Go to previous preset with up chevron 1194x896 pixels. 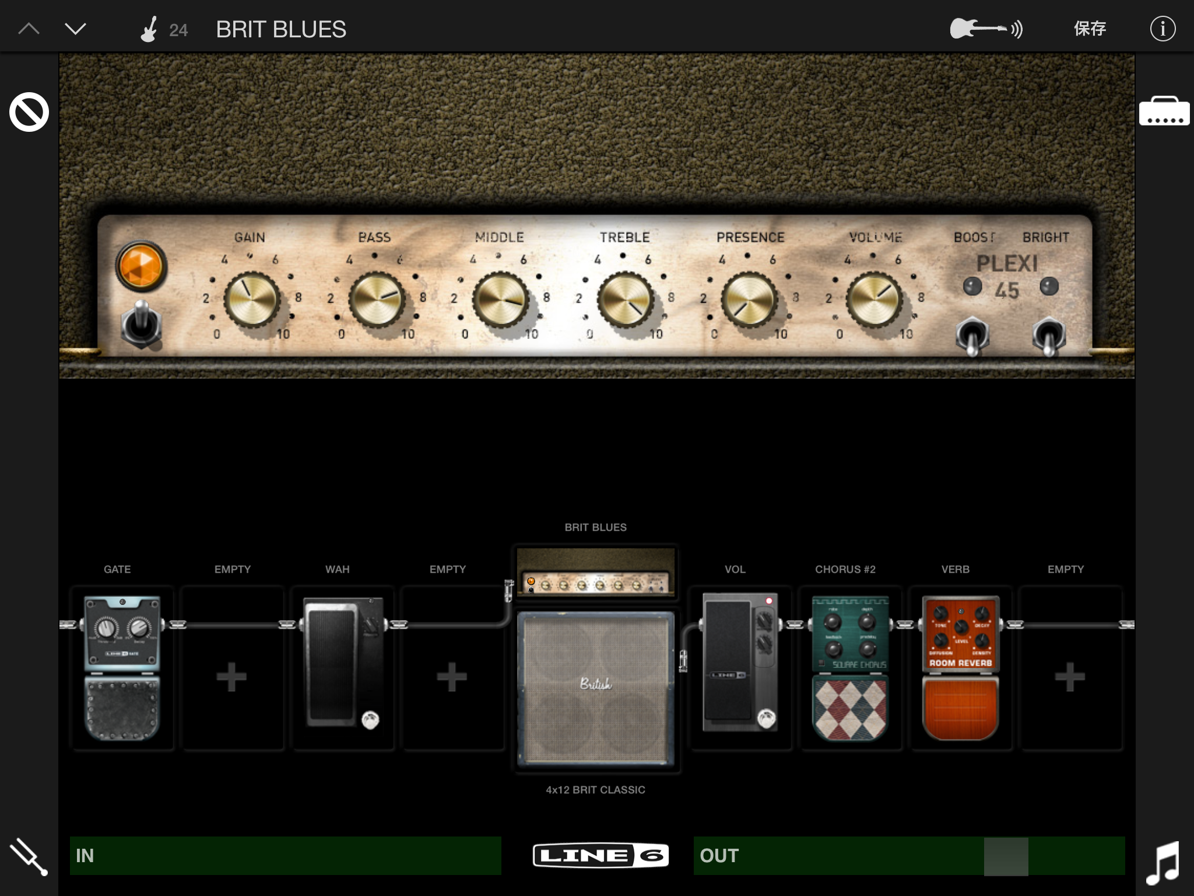click(29, 29)
